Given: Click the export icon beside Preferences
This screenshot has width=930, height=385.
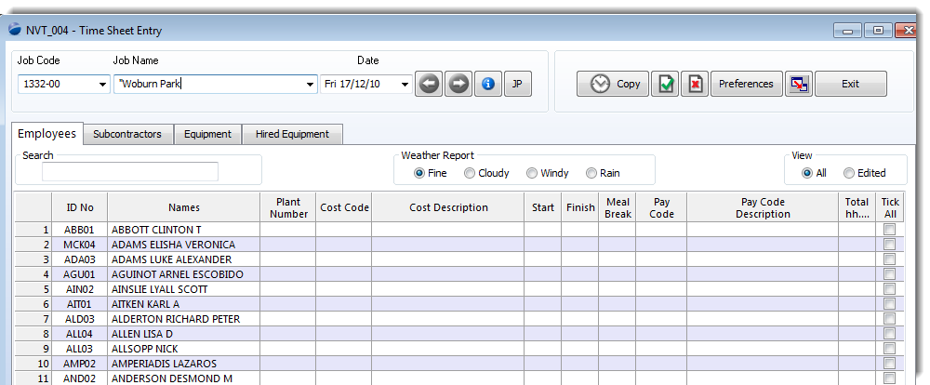Looking at the screenshot, I should click(x=799, y=85).
